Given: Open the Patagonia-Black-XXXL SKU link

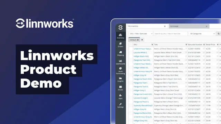Looking at the screenshot, I should coord(142,113).
